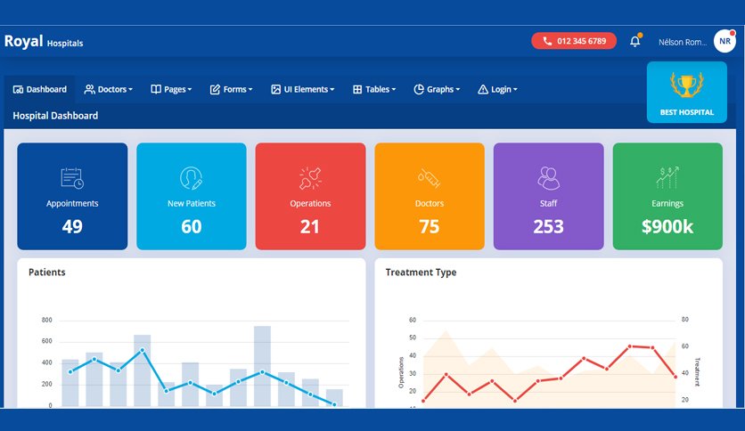This screenshot has width=745, height=431.
Task: Click the Doctors people icon
Action: pos(89,89)
